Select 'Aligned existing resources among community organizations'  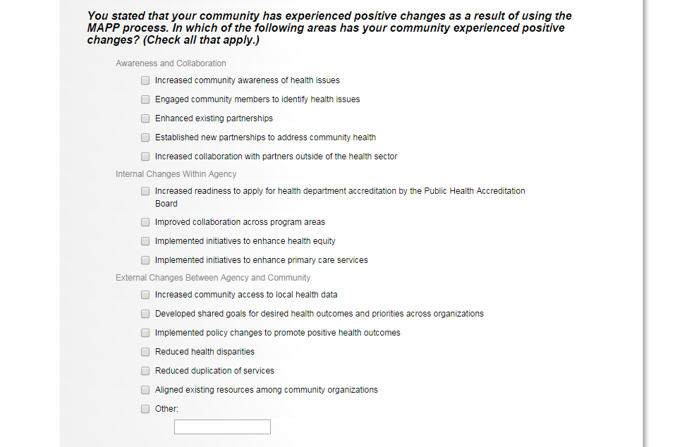coord(145,390)
